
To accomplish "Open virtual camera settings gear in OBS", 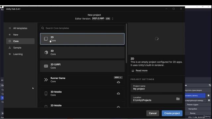I will coord(209,100).
